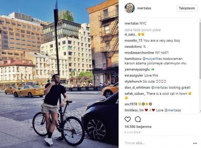Open the comment speech bubble icon
The image size is (201, 148).
click(138, 119)
